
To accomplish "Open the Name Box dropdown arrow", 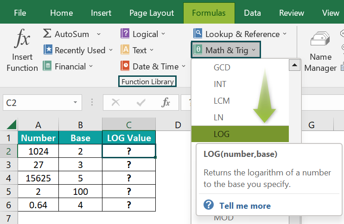I will pyautogui.click(x=75, y=102).
